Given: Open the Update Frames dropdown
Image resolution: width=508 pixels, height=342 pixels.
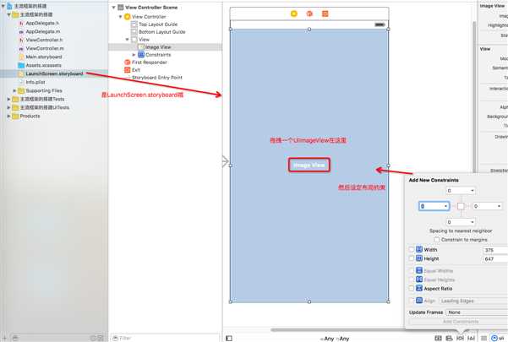Looking at the screenshot, I should click(477, 312).
